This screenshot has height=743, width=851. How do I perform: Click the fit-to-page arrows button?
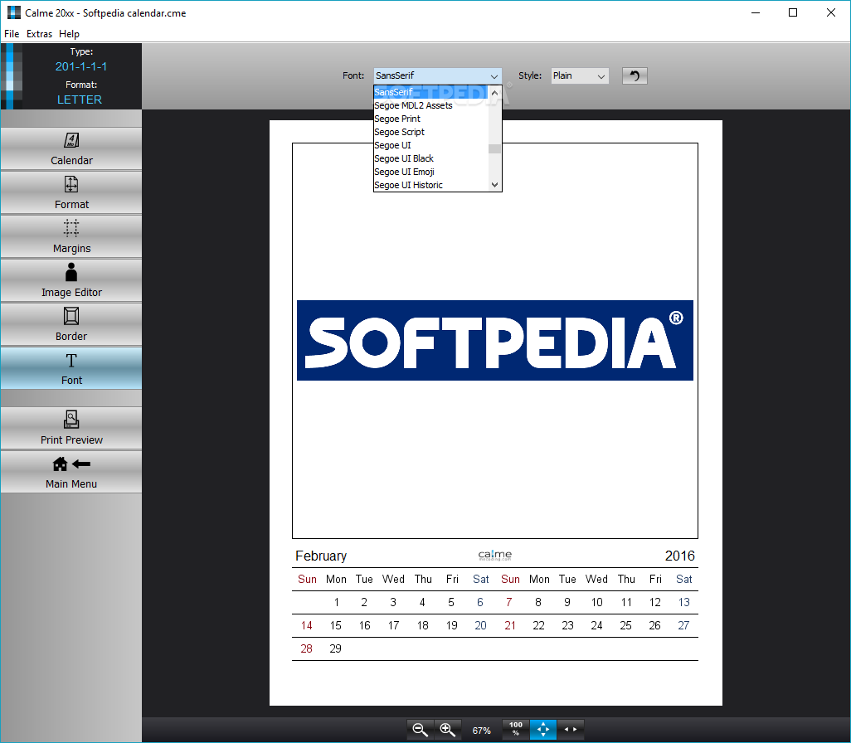[543, 730]
